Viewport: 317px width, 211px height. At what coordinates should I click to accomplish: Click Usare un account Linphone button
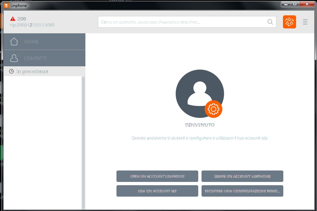tap(242, 176)
